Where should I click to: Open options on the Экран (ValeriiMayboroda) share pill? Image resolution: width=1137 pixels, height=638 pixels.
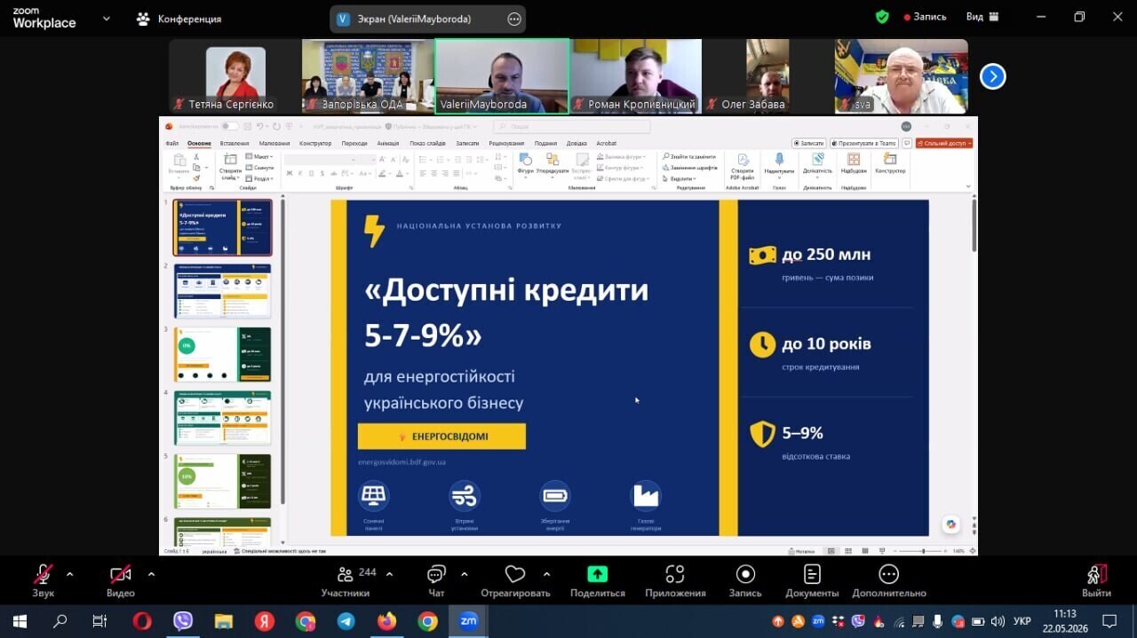click(x=514, y=19)
